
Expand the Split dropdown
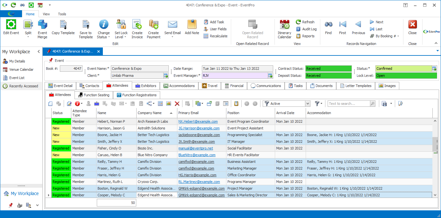point(28,37)
